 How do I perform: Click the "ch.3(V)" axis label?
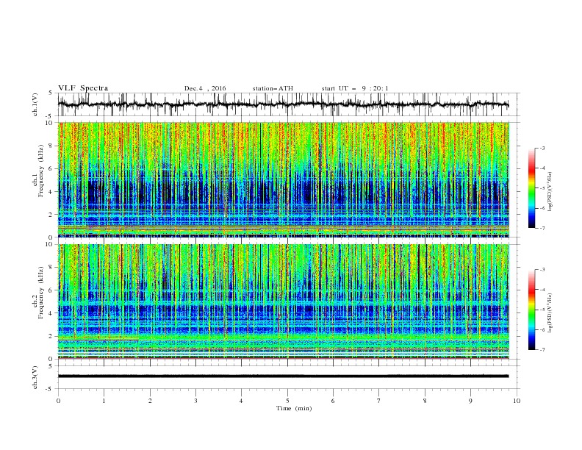click(35, 377)
